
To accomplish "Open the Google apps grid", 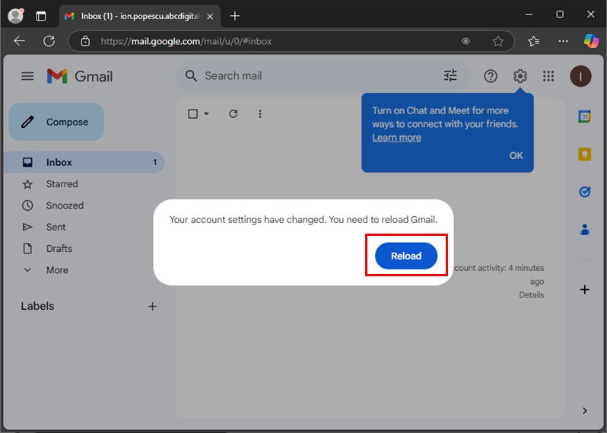I will [548, 76].
